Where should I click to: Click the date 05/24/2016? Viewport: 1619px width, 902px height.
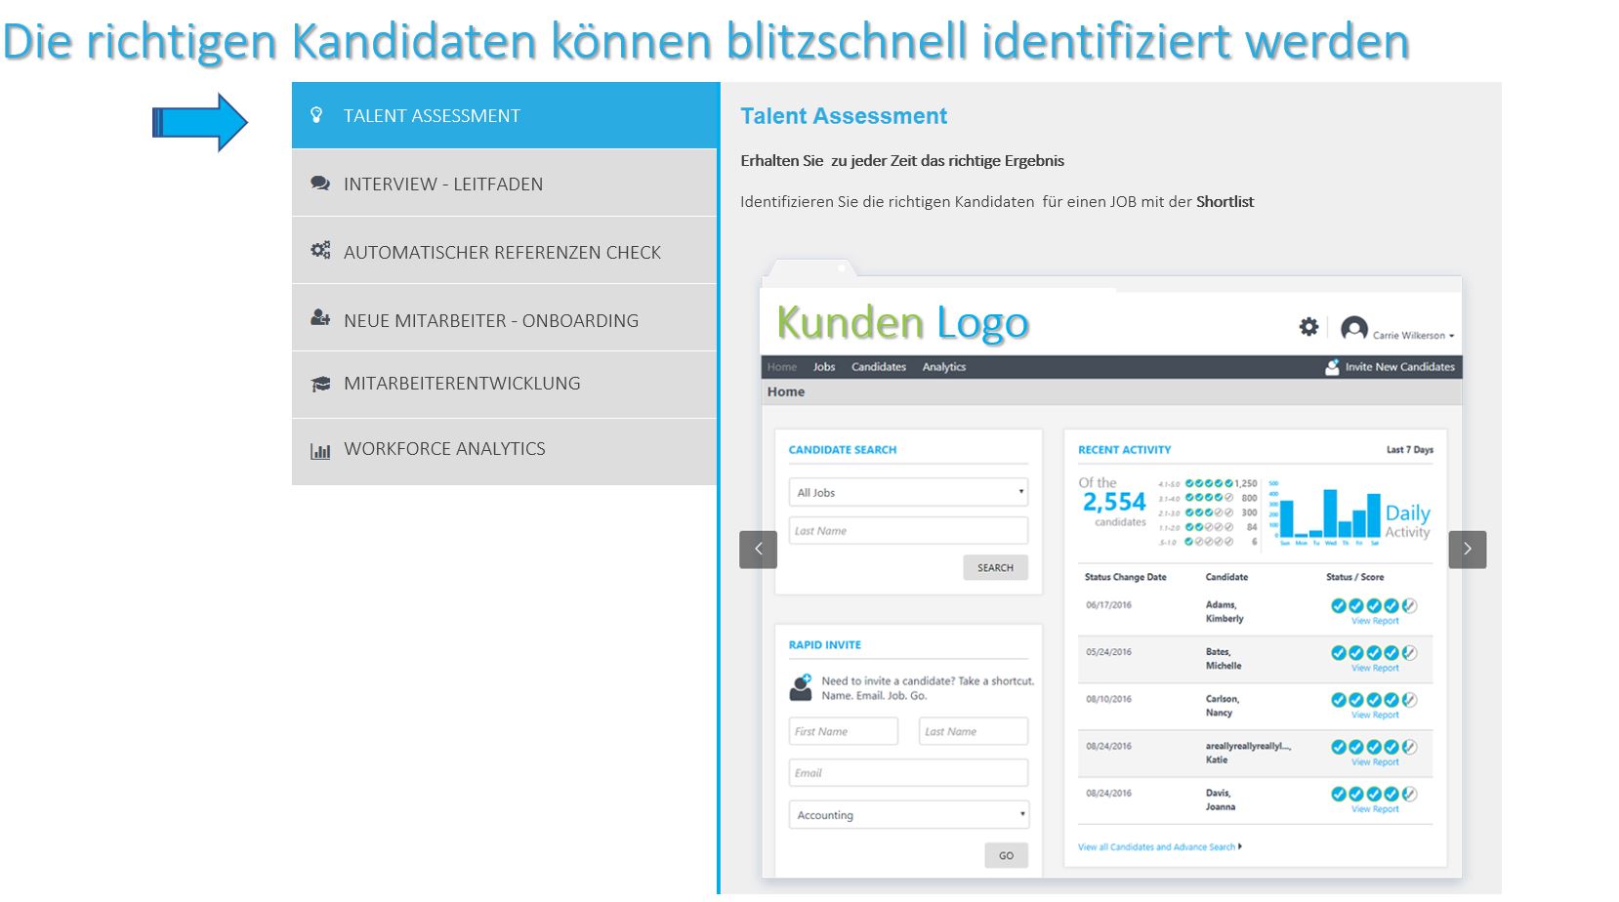point(1108,652)
